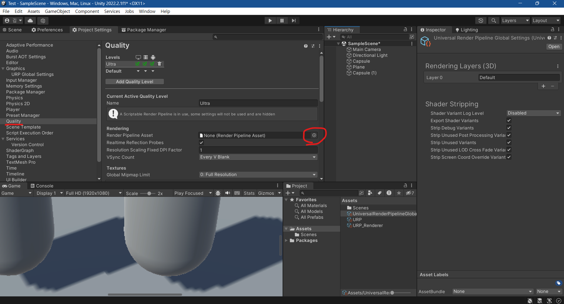Toggle Ultra quality for the Android platform

[x=152, y=64]
